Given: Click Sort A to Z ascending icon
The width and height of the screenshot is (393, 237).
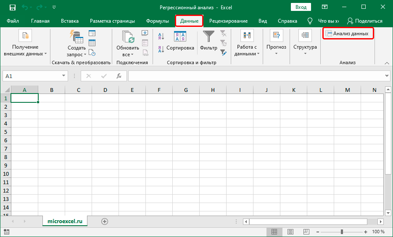Looking at the screenshot, I should pos(161,36).
